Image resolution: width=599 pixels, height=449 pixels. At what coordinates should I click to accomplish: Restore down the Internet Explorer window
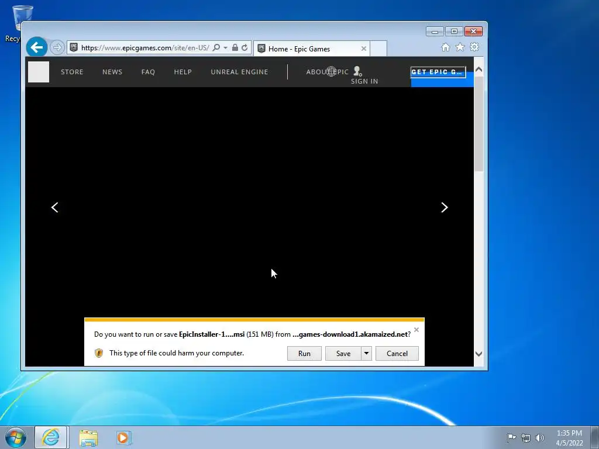[x=454, y=32]
